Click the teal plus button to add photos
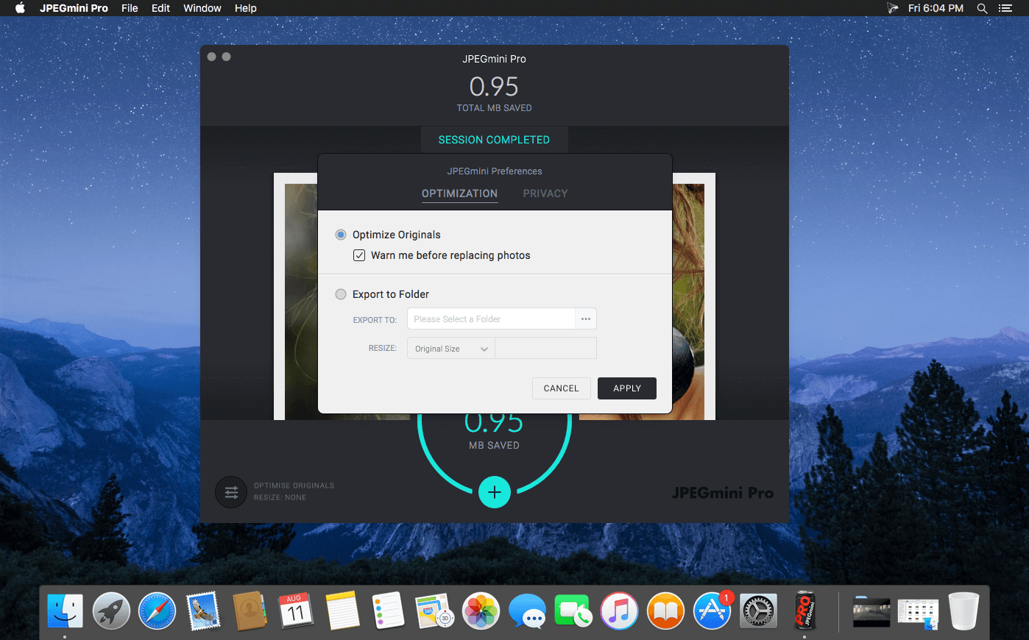The height and width of the screenshot is (640, 1029). [x=495, y=492]
